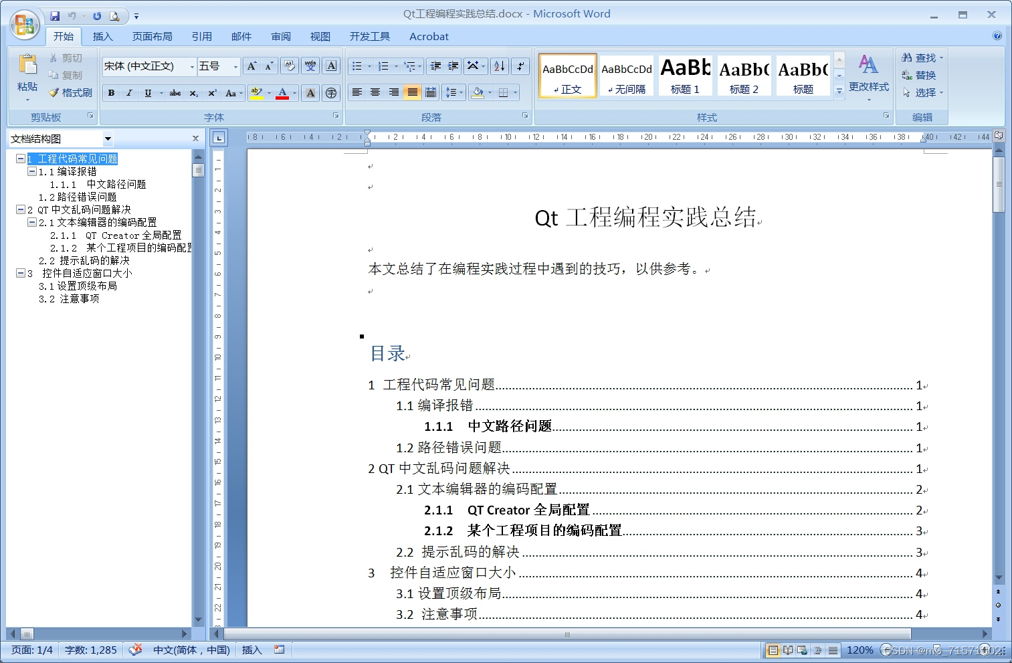Toggle Center alignment
The height and width of the screenshot is (663, 1012).
click(375, 92)
